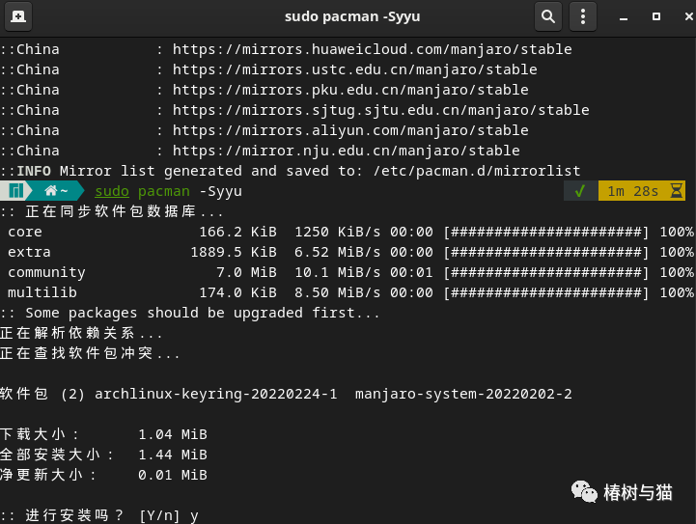696x524 pixels.
Task: Click the 正在查找软件包冲突 line
Action: tap(90, 353)
